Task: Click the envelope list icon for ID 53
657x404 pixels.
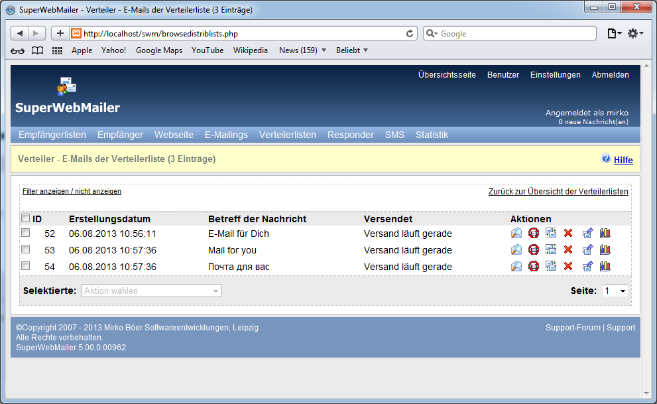Action: click(550, 250)
